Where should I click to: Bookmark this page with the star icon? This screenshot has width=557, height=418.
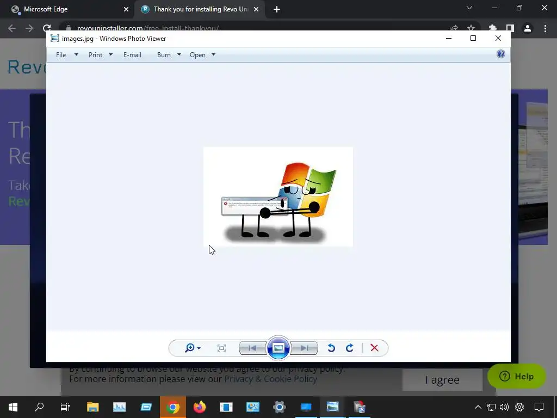tap(471, 28)
